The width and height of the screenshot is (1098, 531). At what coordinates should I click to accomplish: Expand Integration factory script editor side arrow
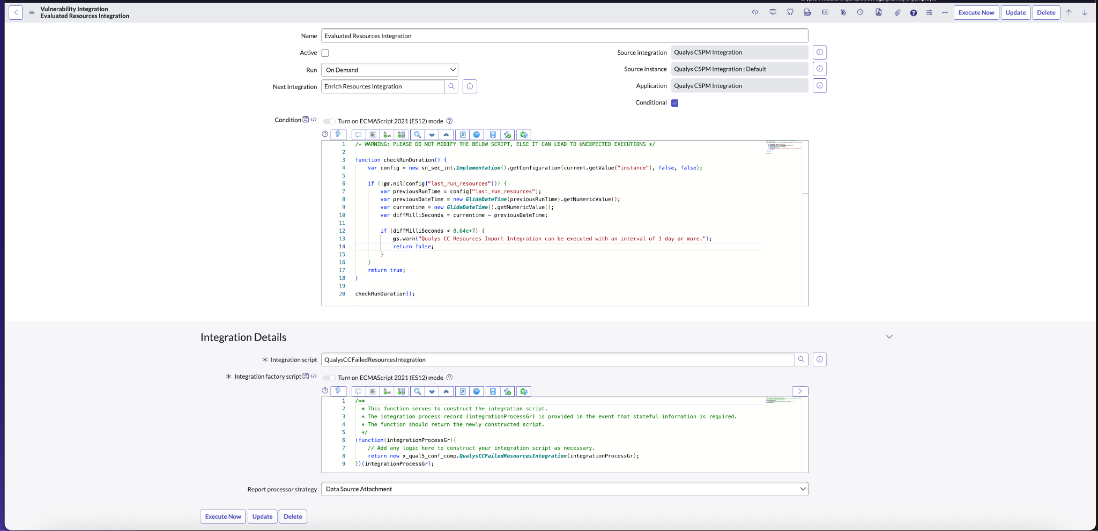coord(800,392)
